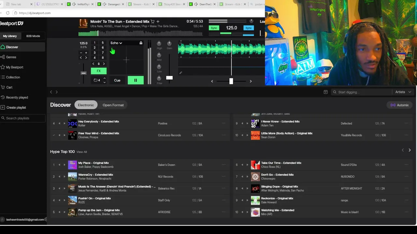Start Automix
The height and width of the screenshot is (234, 417).
399,105
